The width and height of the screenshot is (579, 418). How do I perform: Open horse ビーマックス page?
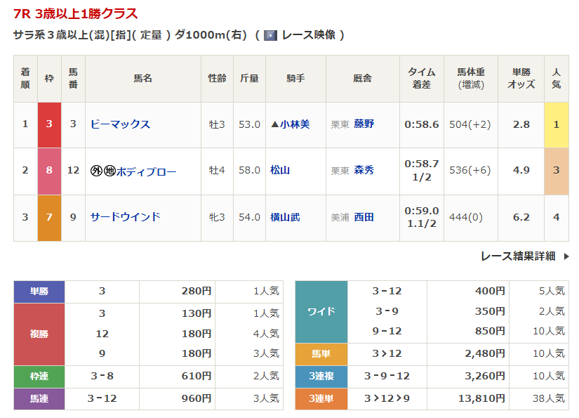[121, 124]
